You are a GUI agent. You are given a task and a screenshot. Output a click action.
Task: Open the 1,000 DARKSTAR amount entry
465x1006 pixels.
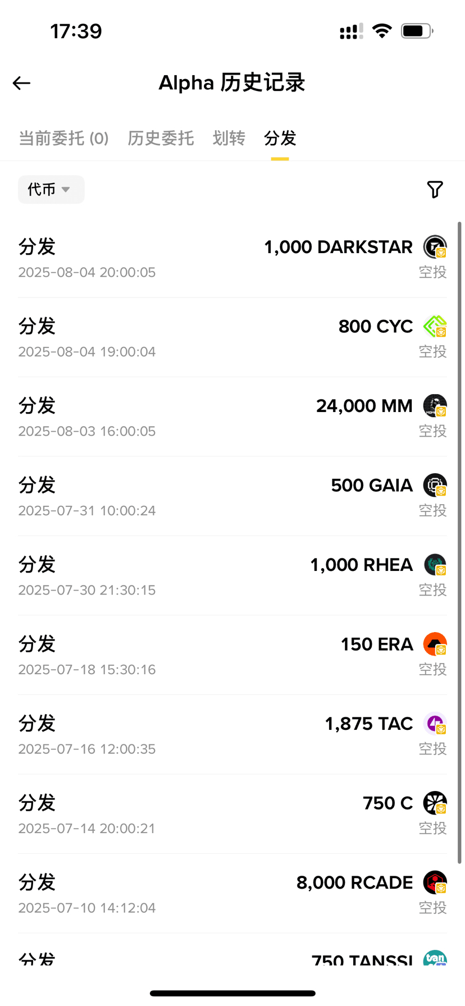coord(338,247)
